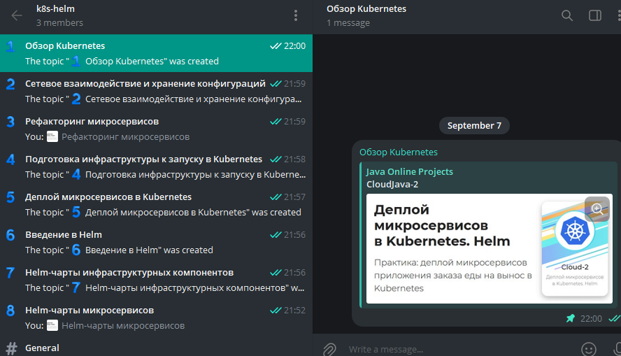Open the Java Online Projects link
The image size is (621, 356).
click(410, 171)
